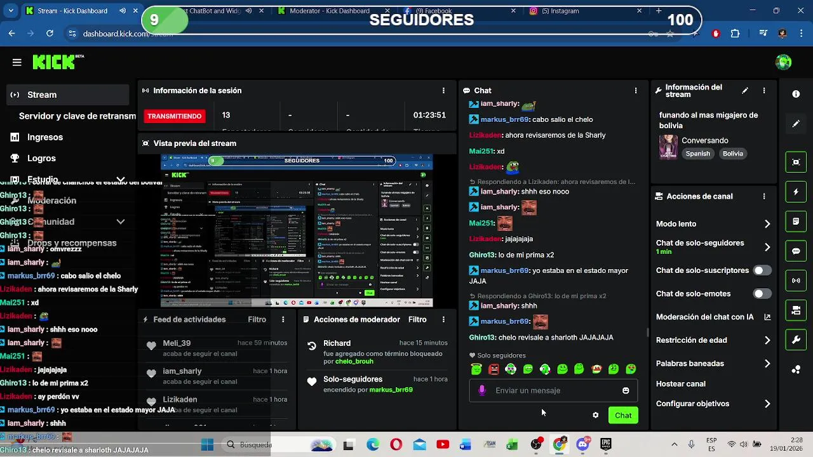Open the Chat panel three-dot menu
This screenshot has width=813, height=457.
pos(636,91)
